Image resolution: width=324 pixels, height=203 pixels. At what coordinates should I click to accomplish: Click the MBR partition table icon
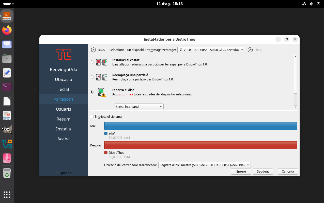click(250, 50)
